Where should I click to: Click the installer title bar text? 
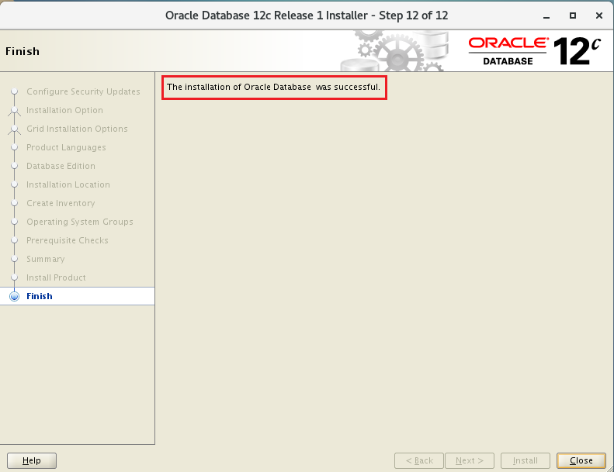click(x=307, y=16)
